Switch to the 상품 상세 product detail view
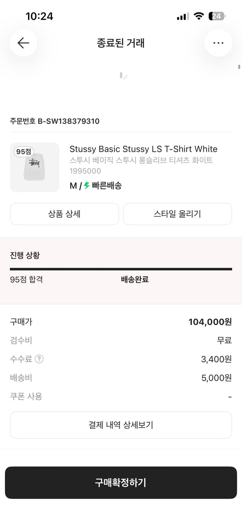Screen dimensions: 242x525 click(64, 214)
